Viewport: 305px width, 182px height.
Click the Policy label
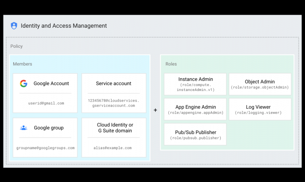click(x=16, y=46)
